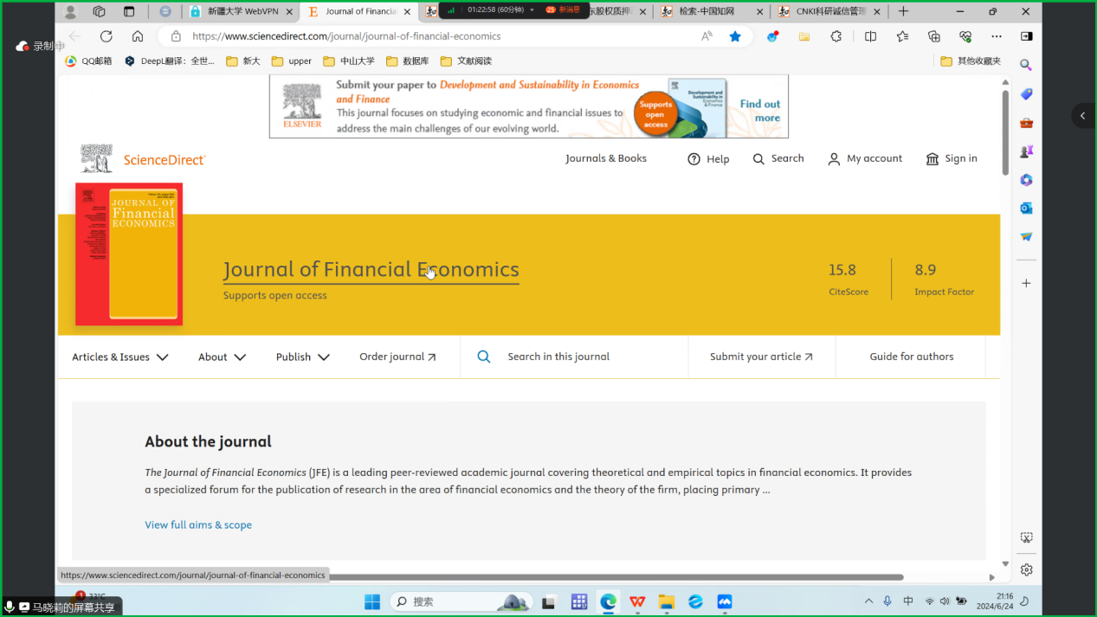
Task: Open the Guide for authors link
Action: [x=911, y=357]
